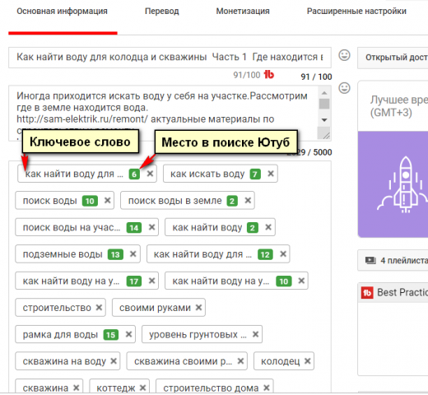
Task: Remove the 'своими руками' tag
Action: pyautogui.click(x=198, y=308)
